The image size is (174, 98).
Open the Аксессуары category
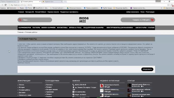click(141, 28)
